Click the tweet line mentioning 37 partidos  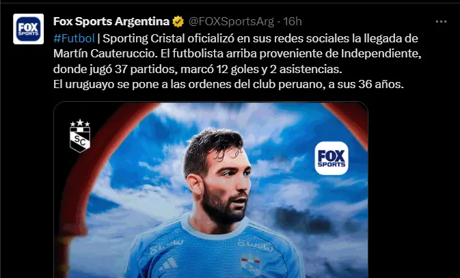pyautogui.click(x=198, y=69)
